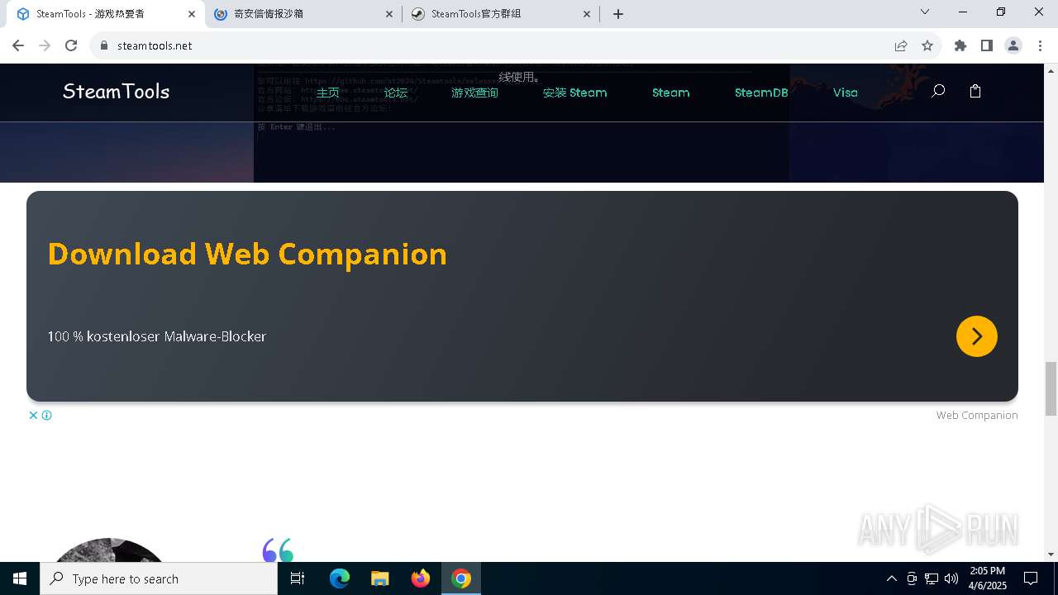Viewport: 1058px width, 595px height.
Task: Click the Visa nav link
Action: (845, 93)
